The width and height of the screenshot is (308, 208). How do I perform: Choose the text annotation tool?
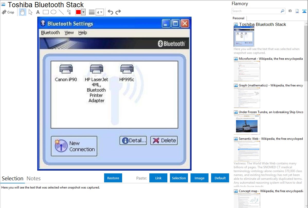(x=38, y=12)
